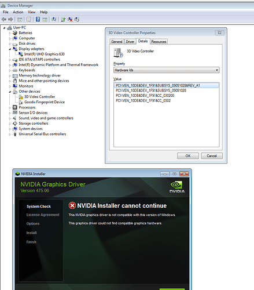The width and height of the screenshot is (254, 290).
Task: Expand the Batteries tree node
Action: pos(10,33)
